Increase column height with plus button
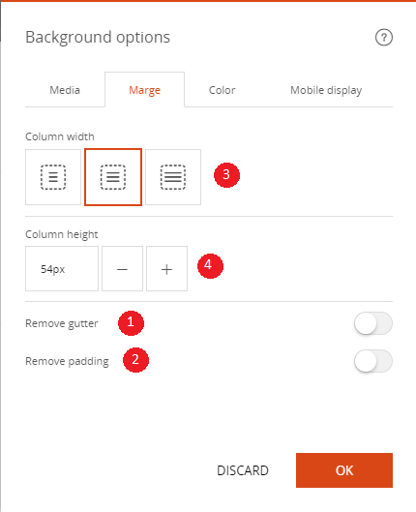Image resolution: width=416 pixels, height=512 pixels. click(x=166, y=269)
